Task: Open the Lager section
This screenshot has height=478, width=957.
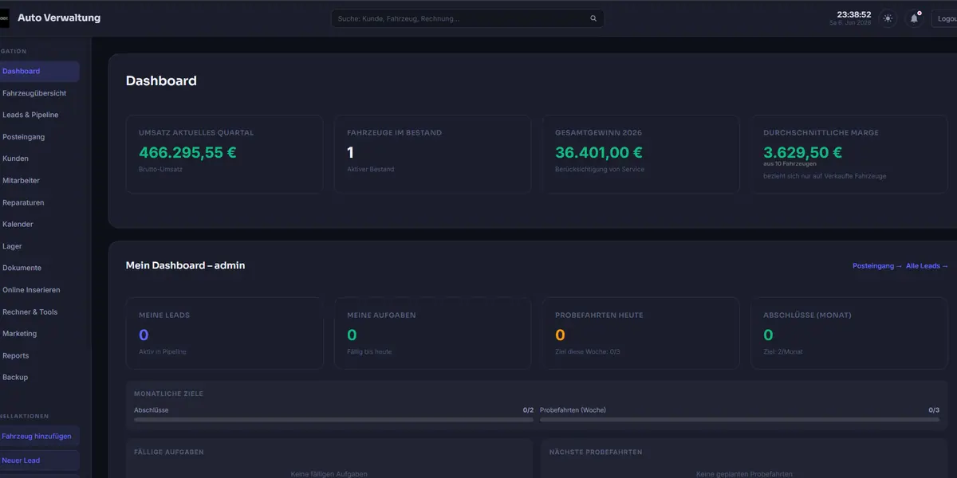Action: [38, 246]
